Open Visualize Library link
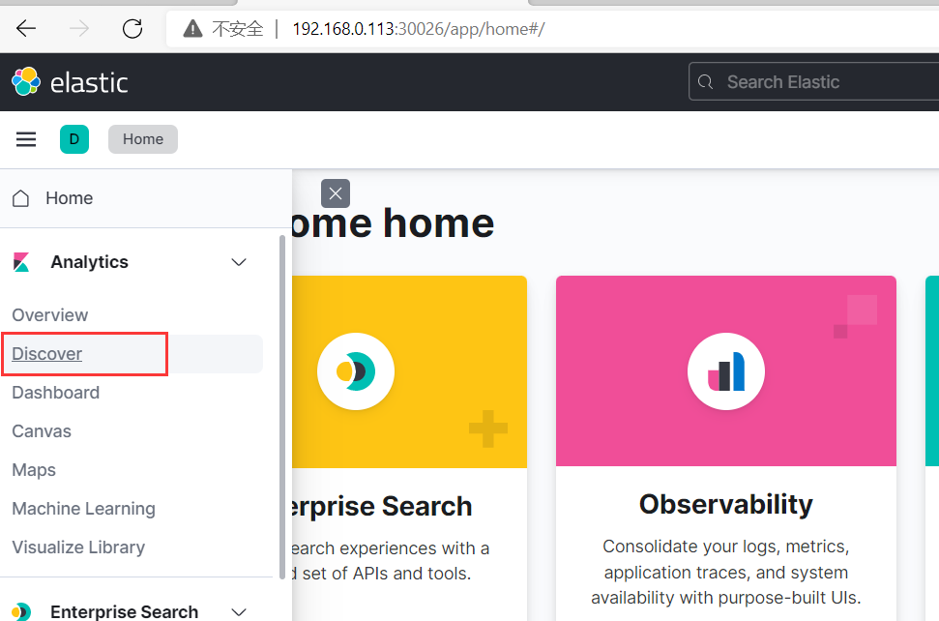The image size is (939, 621). [x=78, y=547]
